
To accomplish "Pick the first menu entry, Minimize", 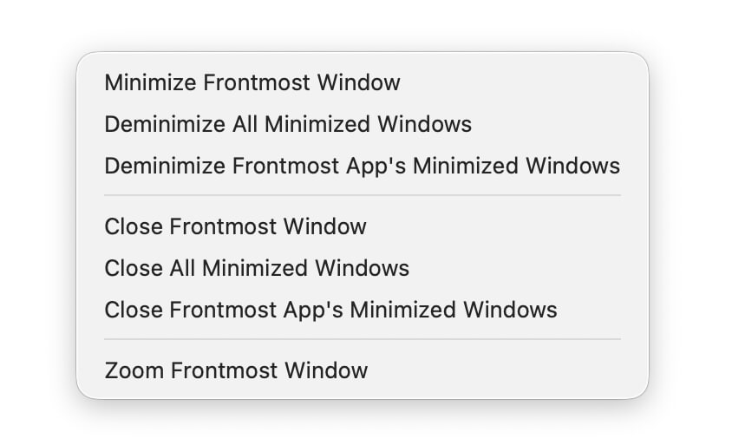I will 252,82.
